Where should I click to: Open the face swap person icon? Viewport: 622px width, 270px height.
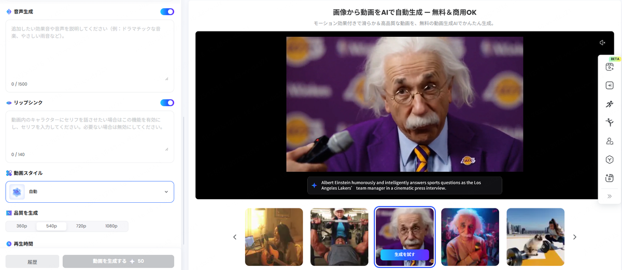pos(610,141)
